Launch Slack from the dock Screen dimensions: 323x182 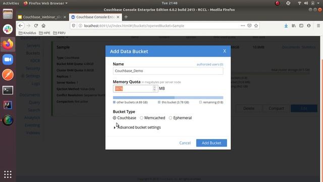click(x=8, y=29)
